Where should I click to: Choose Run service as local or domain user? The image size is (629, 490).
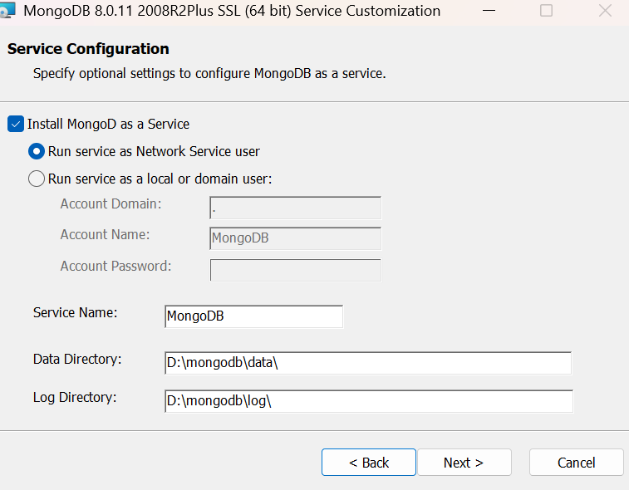coord(37,179)
